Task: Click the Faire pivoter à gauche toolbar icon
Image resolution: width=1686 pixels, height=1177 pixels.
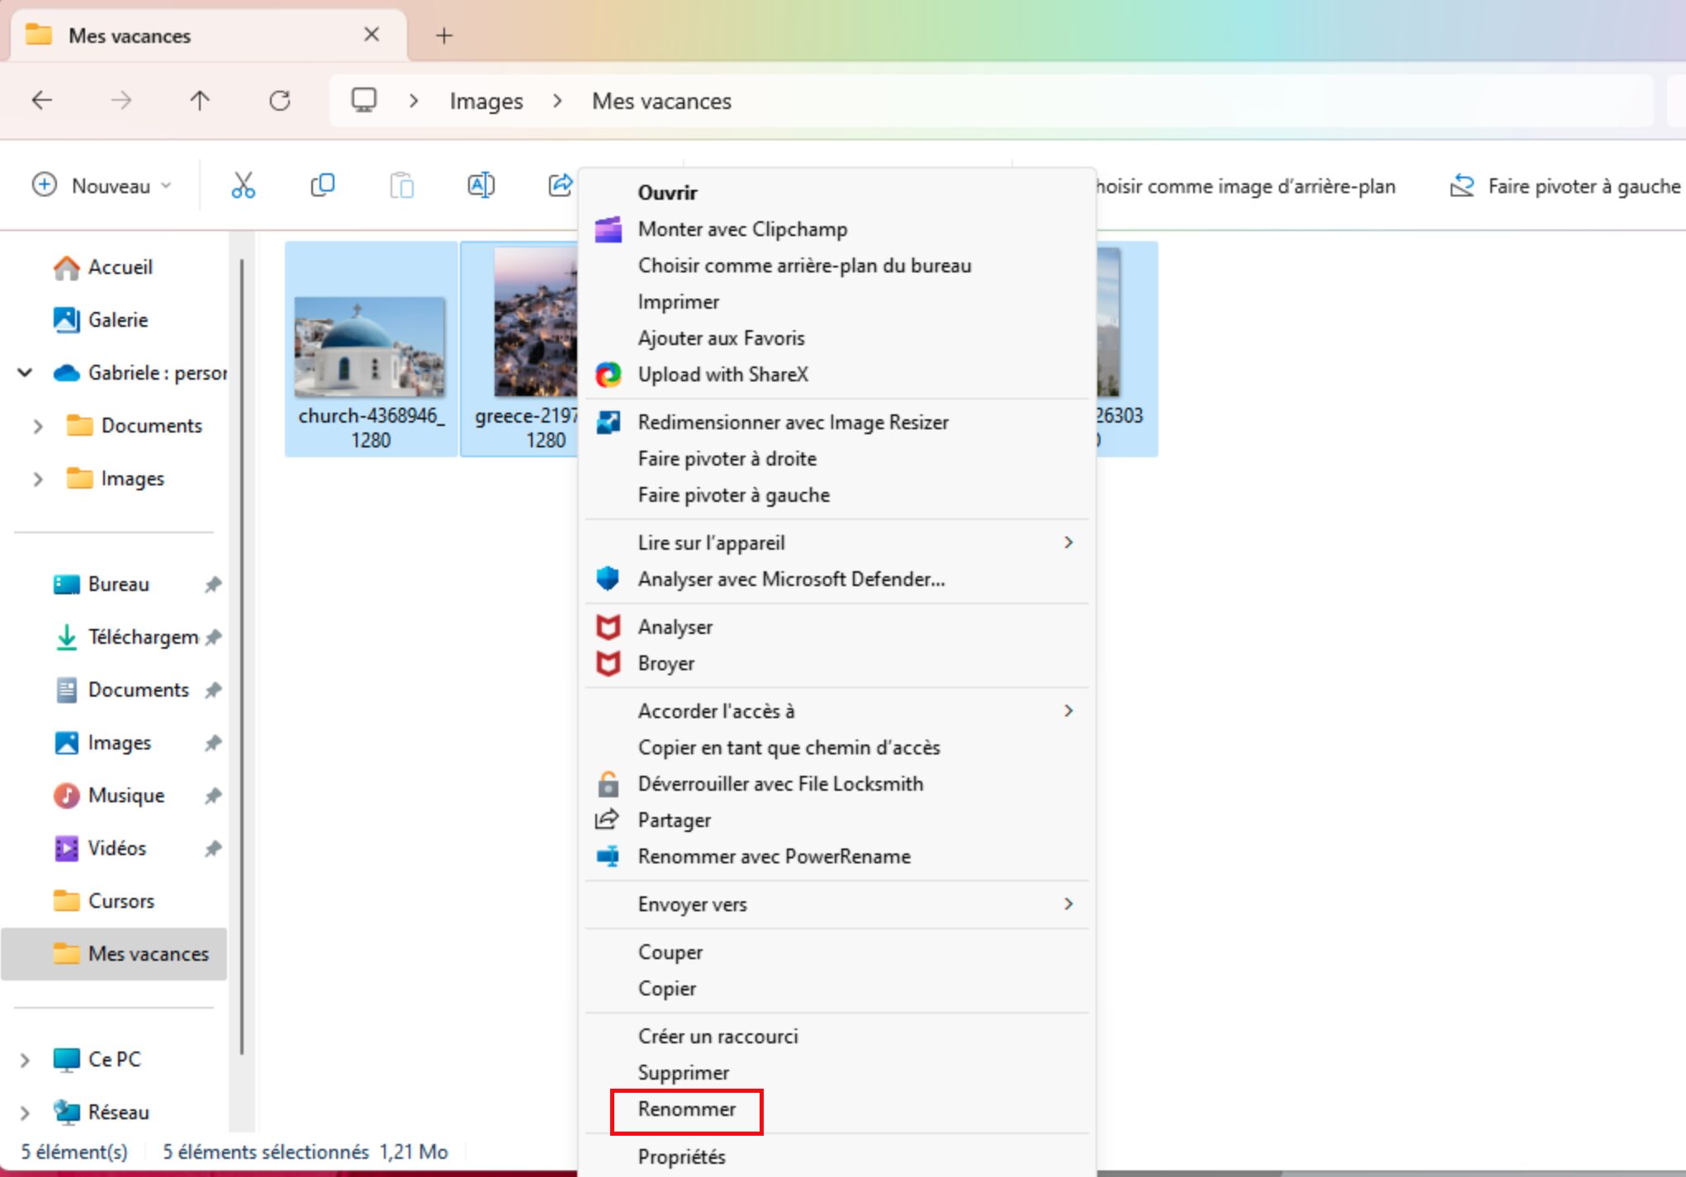Action: point(1461,186)
